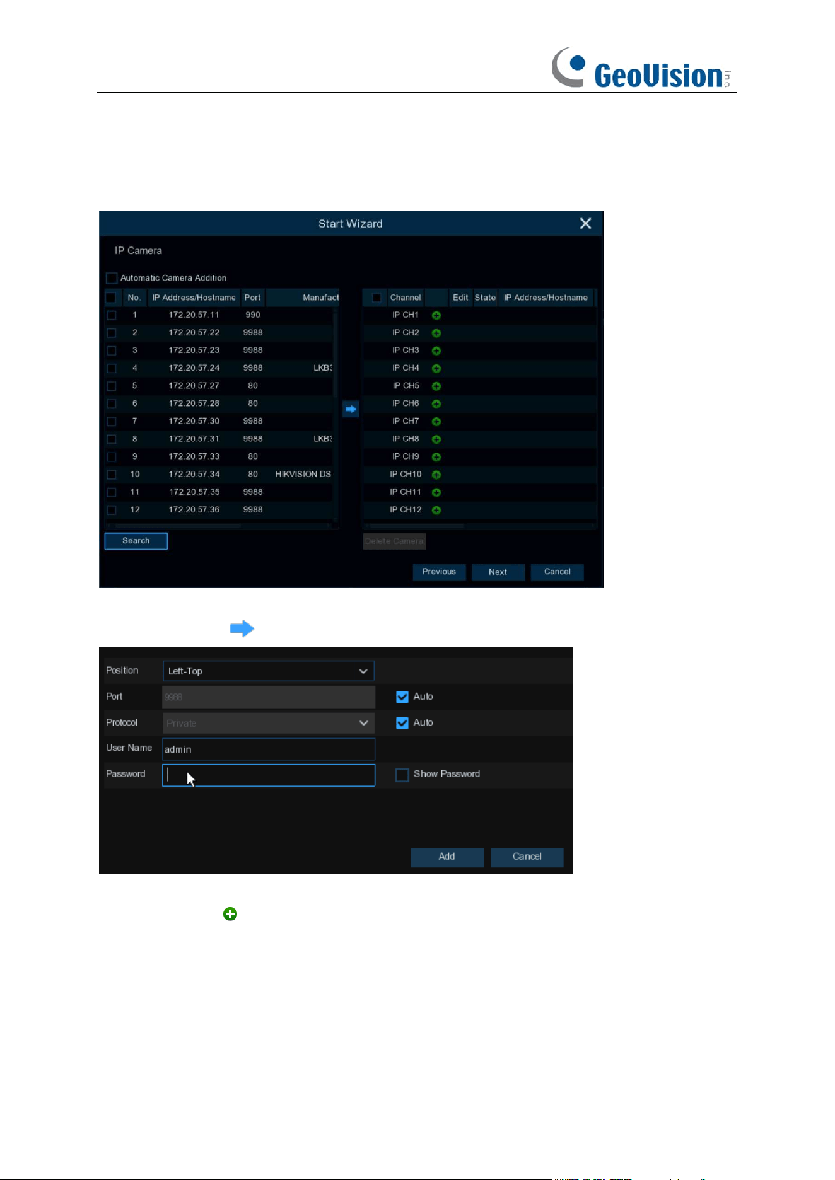835x1180 pixels.
Task: Tick the select-all checkbox in search list header
Action: pyautogui.click(x=111, y=298)
